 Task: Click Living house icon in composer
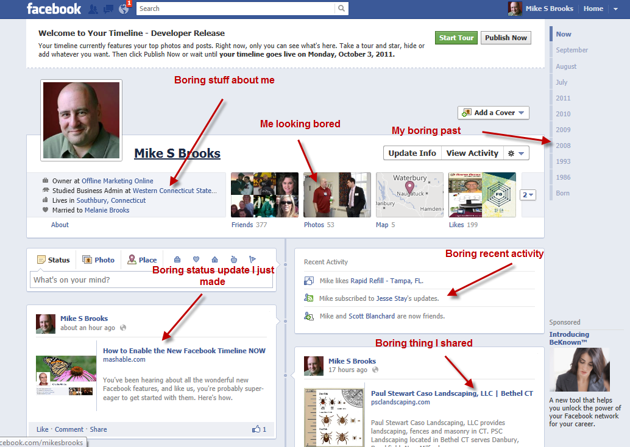tap(215, 259)
